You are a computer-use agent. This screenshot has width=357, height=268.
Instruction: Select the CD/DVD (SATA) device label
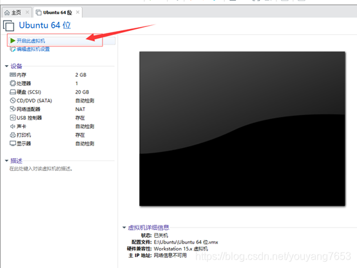34,100
